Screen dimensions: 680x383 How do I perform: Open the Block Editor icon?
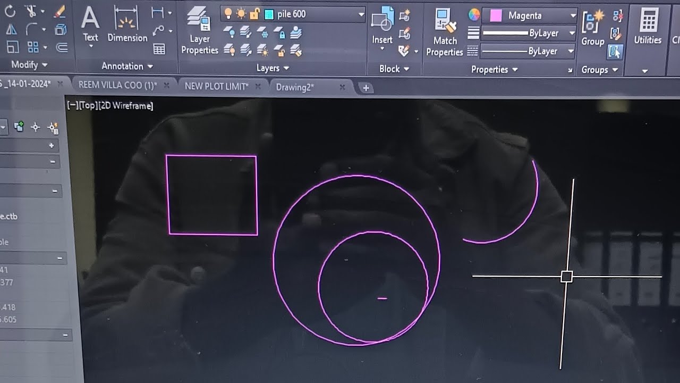404,34
